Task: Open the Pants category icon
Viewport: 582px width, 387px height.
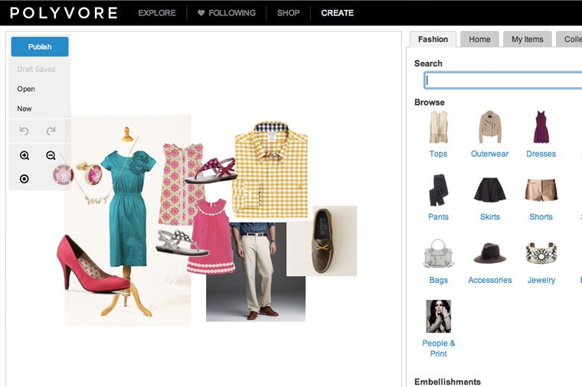Action: tap(438, 190)
